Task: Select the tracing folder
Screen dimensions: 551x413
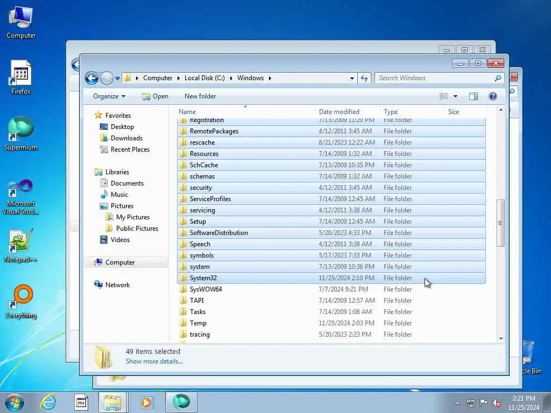Action: point(331,334)
